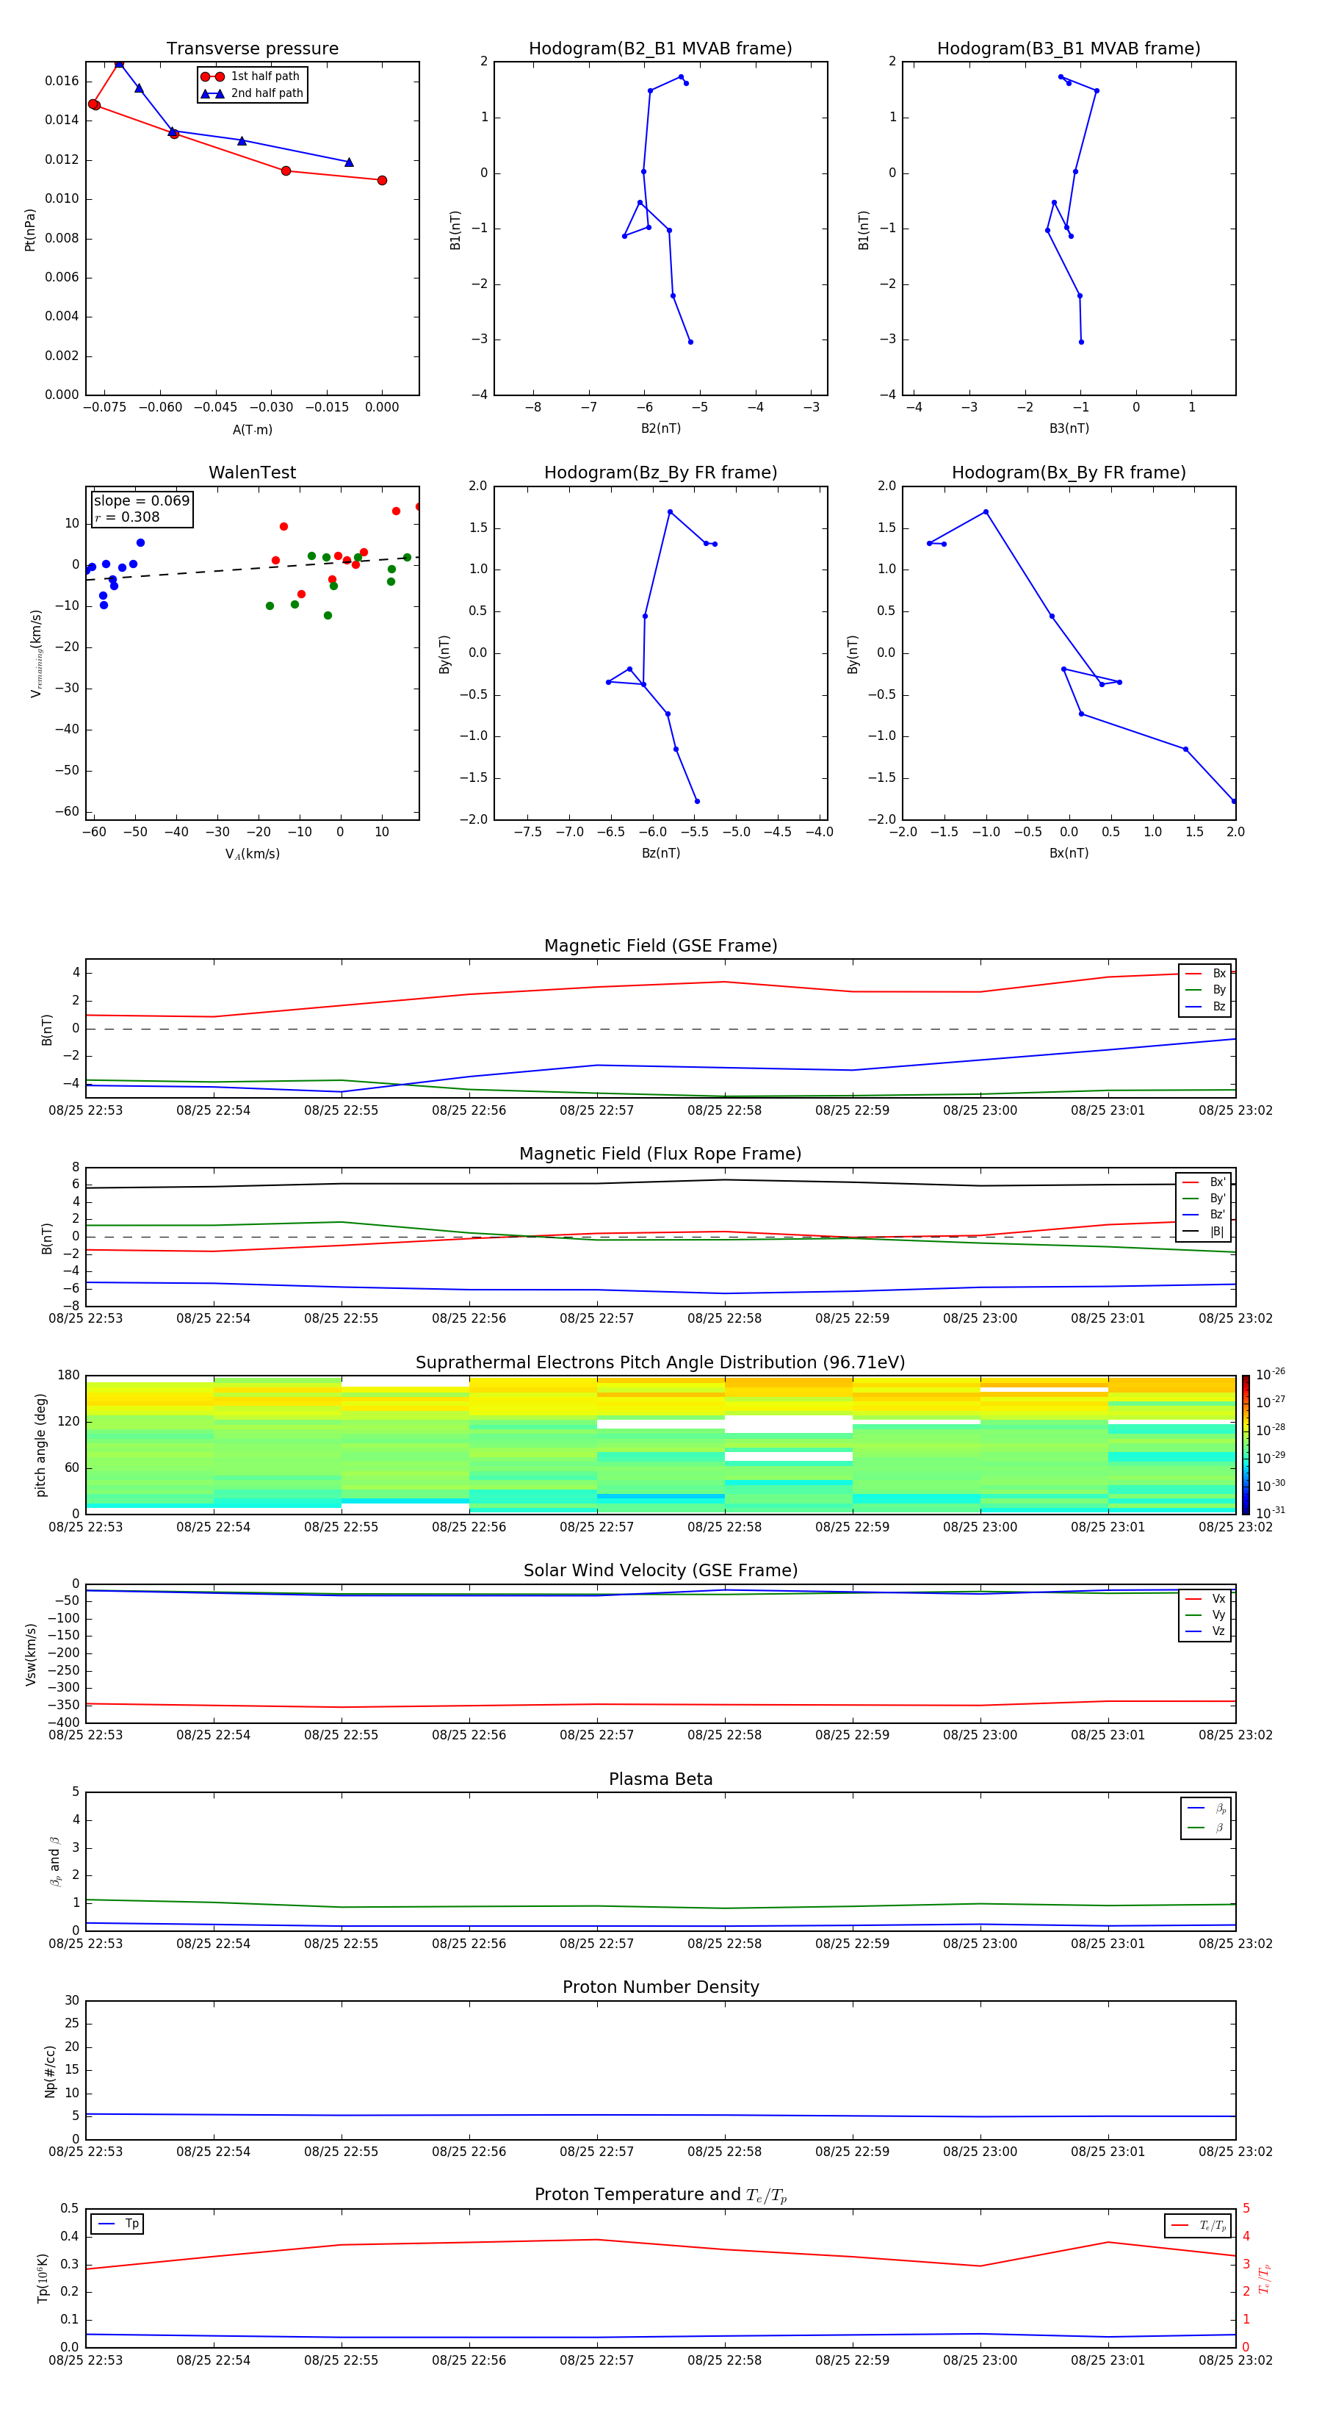Click the "r = 0.308" annotation
1322x2425 pixels.
(x=127, y=517)
